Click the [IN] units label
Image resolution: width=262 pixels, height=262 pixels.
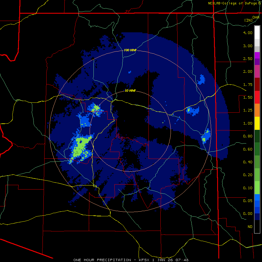248,20
